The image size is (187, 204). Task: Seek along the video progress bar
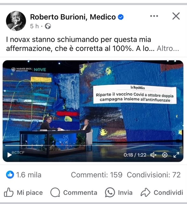(x=93, y=145)
